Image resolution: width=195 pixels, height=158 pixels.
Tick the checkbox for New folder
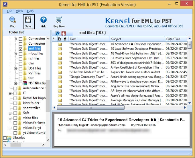click(x=15, y=103)
